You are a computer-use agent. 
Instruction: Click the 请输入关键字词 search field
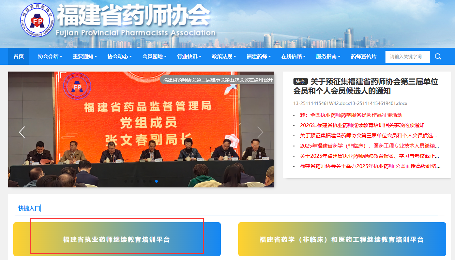[407, 57]
